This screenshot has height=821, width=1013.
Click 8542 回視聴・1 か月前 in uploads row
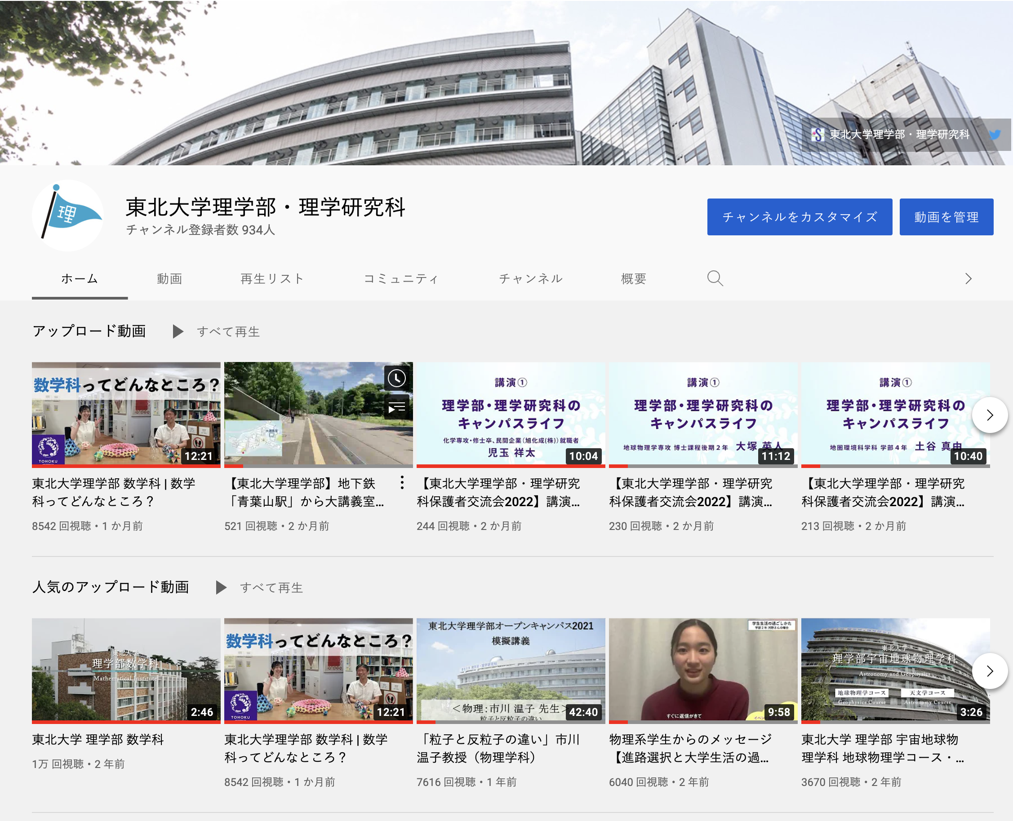tap(88, 526)
